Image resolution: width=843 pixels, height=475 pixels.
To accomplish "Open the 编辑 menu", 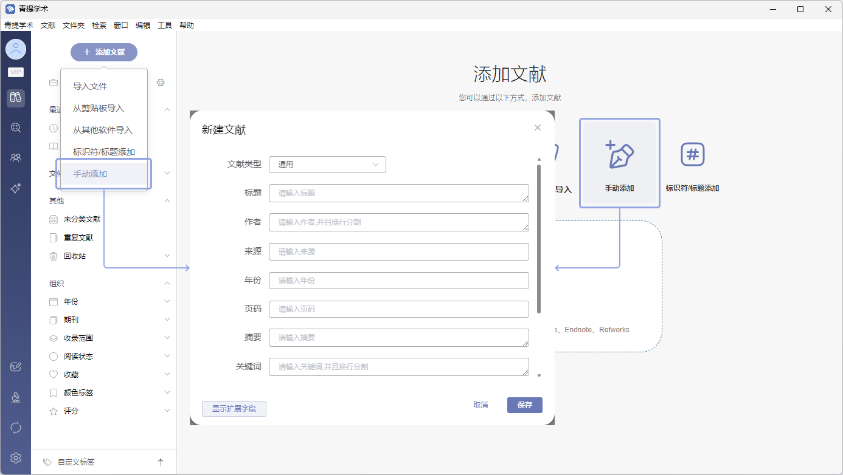I will [143, 25].
